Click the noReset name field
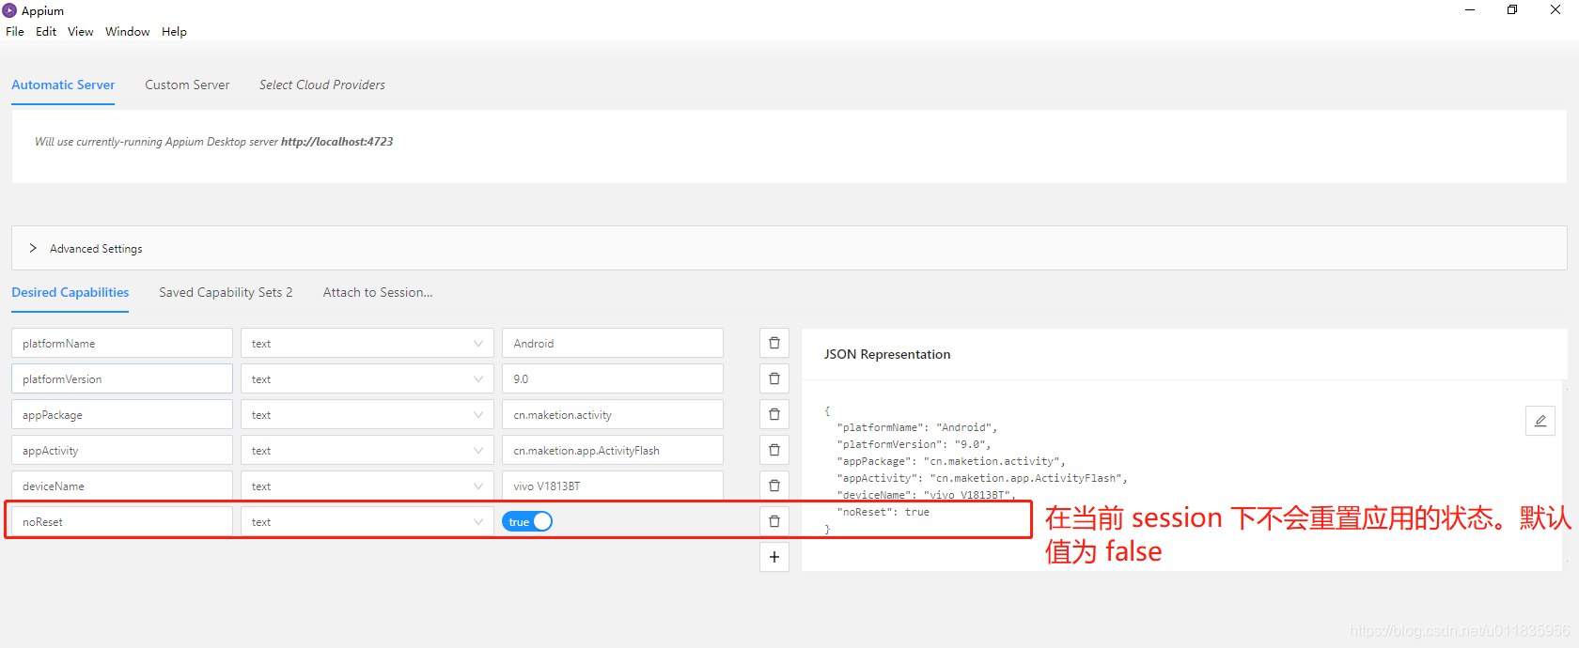This screenshot has width=1579, height=648. click(x=122, y=521)
